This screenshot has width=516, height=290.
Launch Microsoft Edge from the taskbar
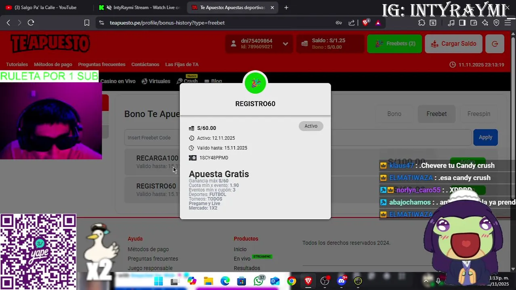(x=225, y=281)
